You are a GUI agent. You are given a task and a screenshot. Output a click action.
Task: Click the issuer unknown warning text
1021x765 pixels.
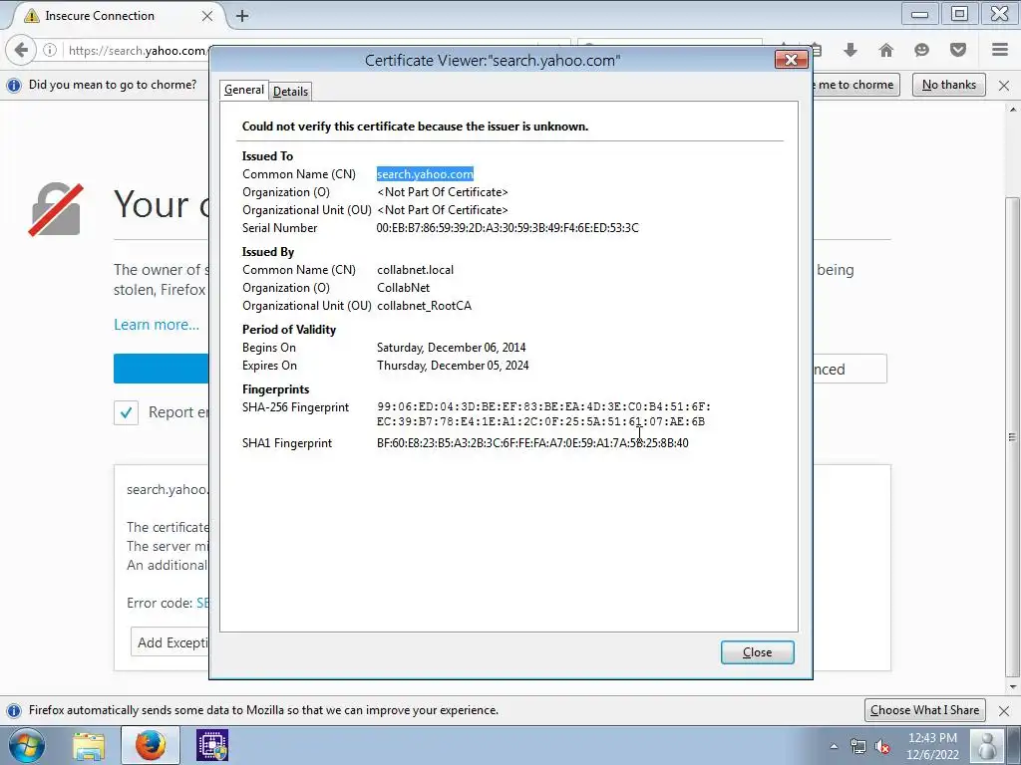click(415, 127)
